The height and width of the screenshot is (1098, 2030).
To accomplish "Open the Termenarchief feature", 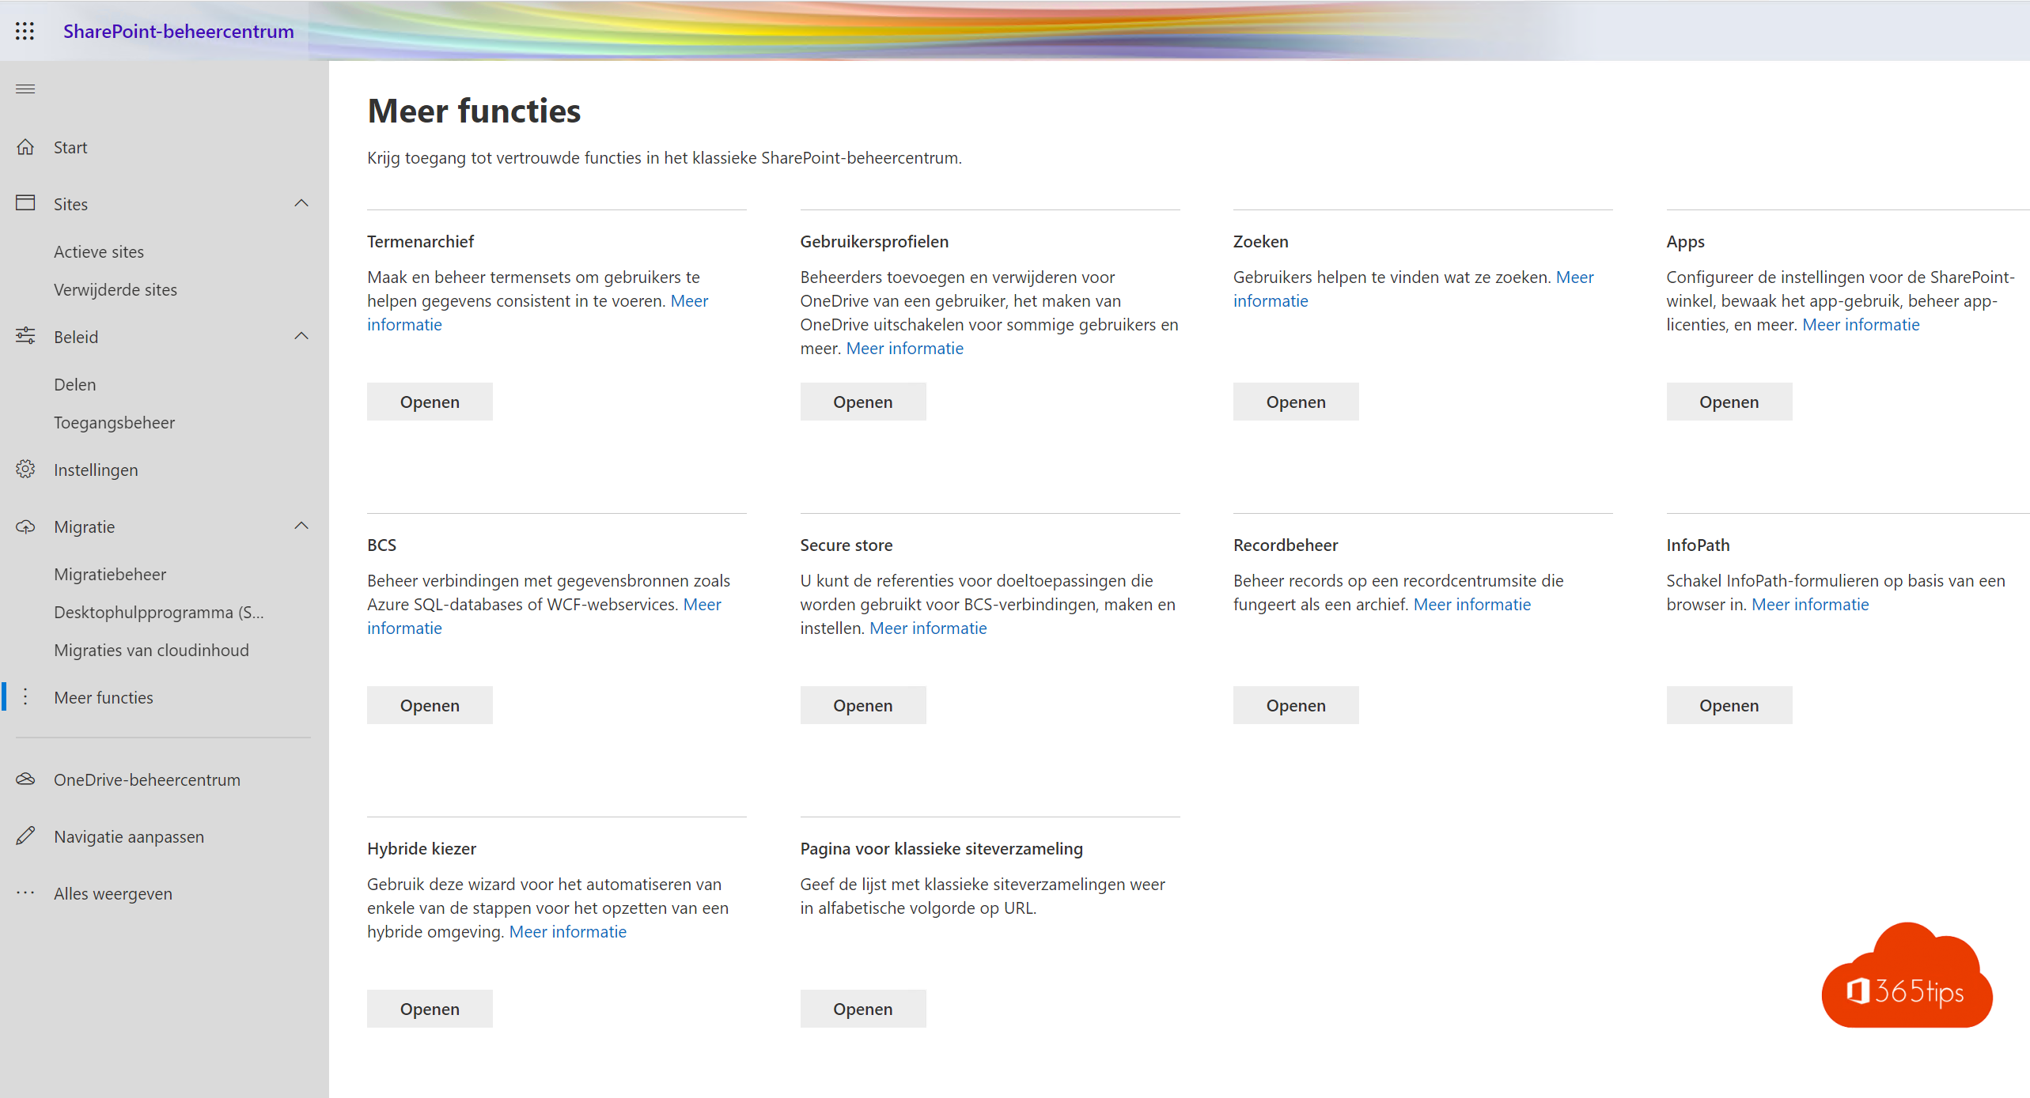I will [x=430, y=402].
